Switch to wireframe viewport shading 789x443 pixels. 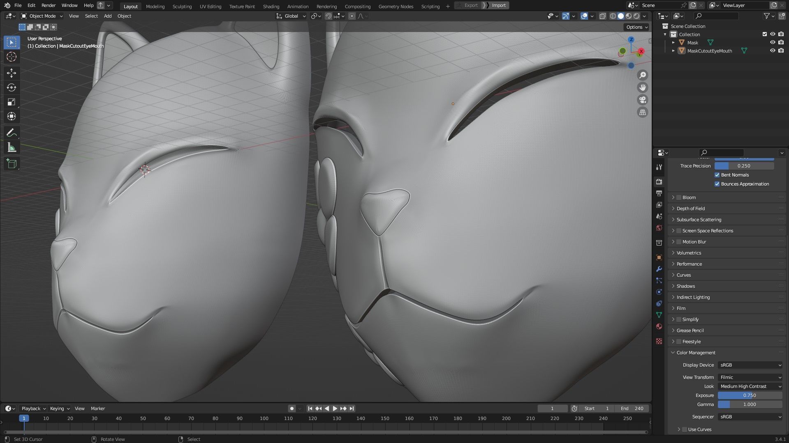613,16
